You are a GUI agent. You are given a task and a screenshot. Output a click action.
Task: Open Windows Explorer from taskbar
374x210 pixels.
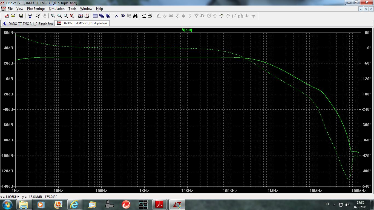click(x=24, y=204)
